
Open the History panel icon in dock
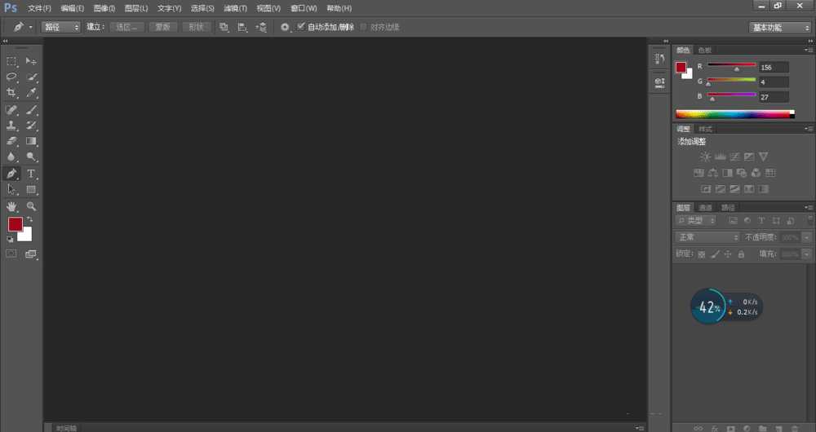(x=659, y=60)
